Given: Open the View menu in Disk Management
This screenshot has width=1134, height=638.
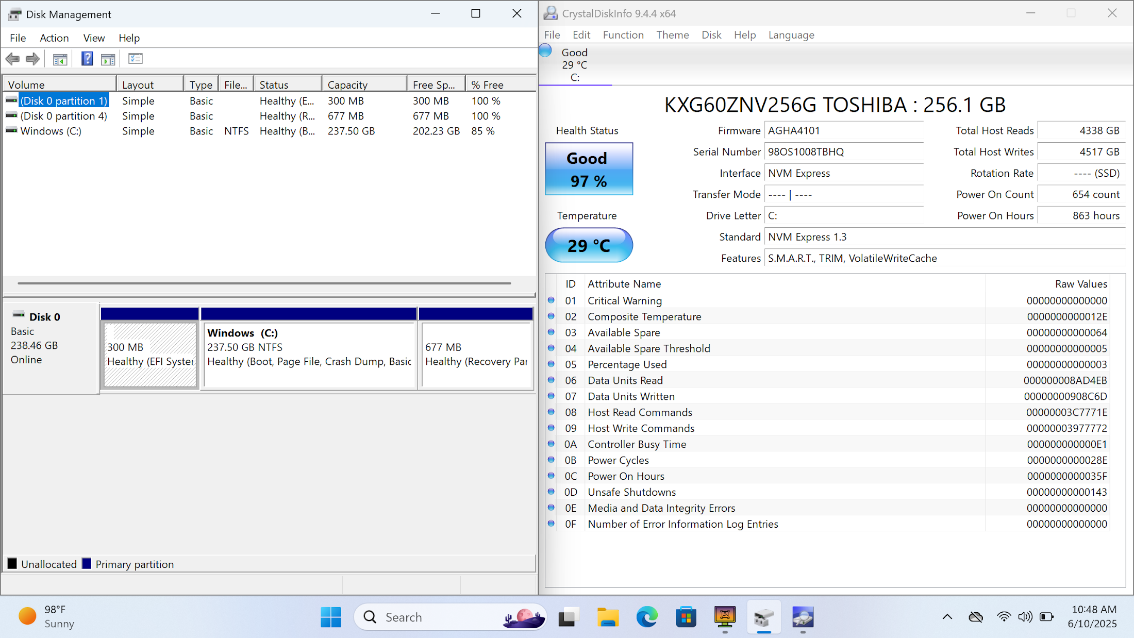Looking at the screenshot, I should (x=94, y=38).
